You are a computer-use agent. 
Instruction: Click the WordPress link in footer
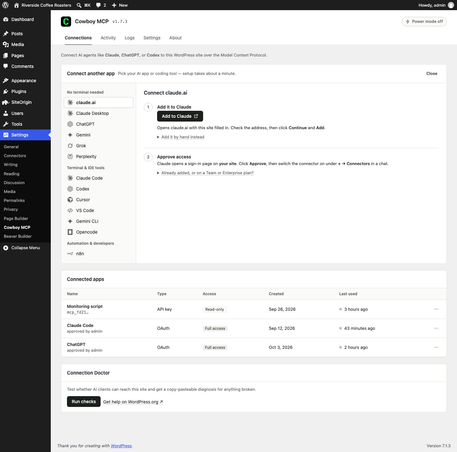121,446
